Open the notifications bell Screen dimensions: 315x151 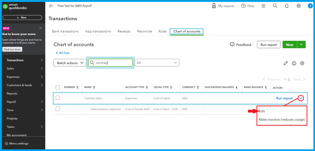[x=287, y=6]
